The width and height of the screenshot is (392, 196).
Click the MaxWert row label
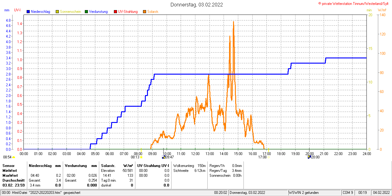(x=10, y=175)
